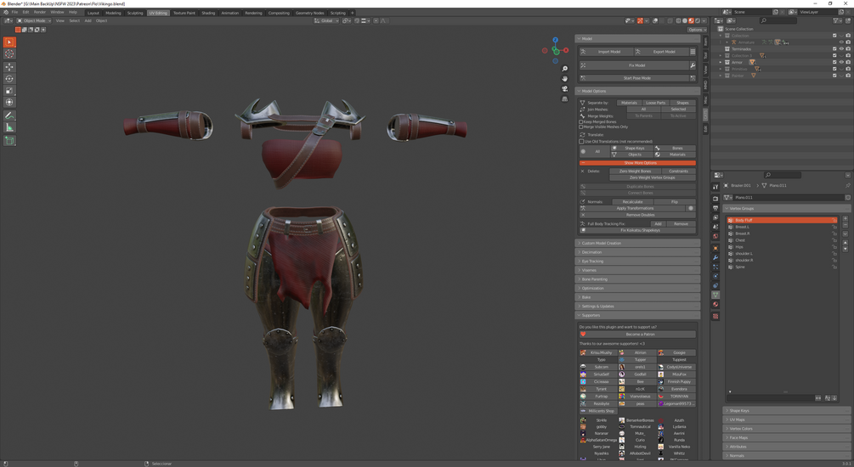Uncheck exclude checkbox for Painter collection
This screenshot has width=854, height=467.
834,76
